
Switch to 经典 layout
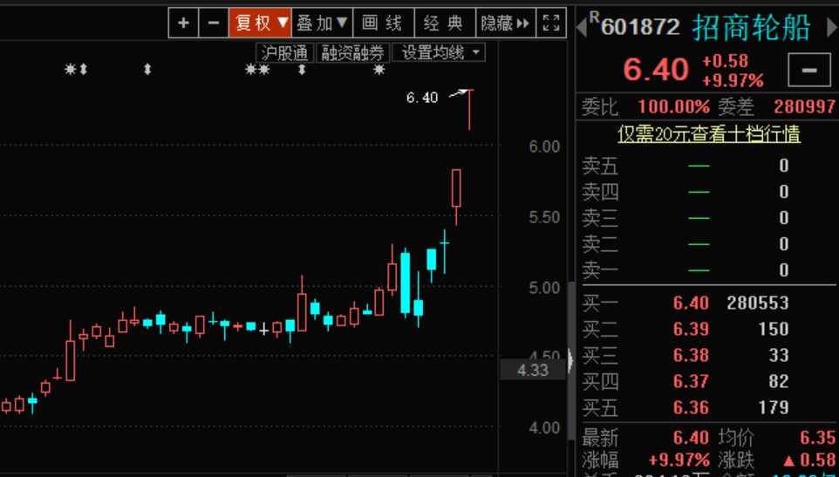tap(445, 23)
